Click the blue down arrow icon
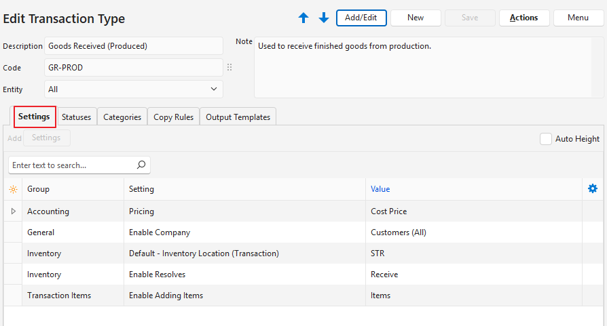 point(323,18)
